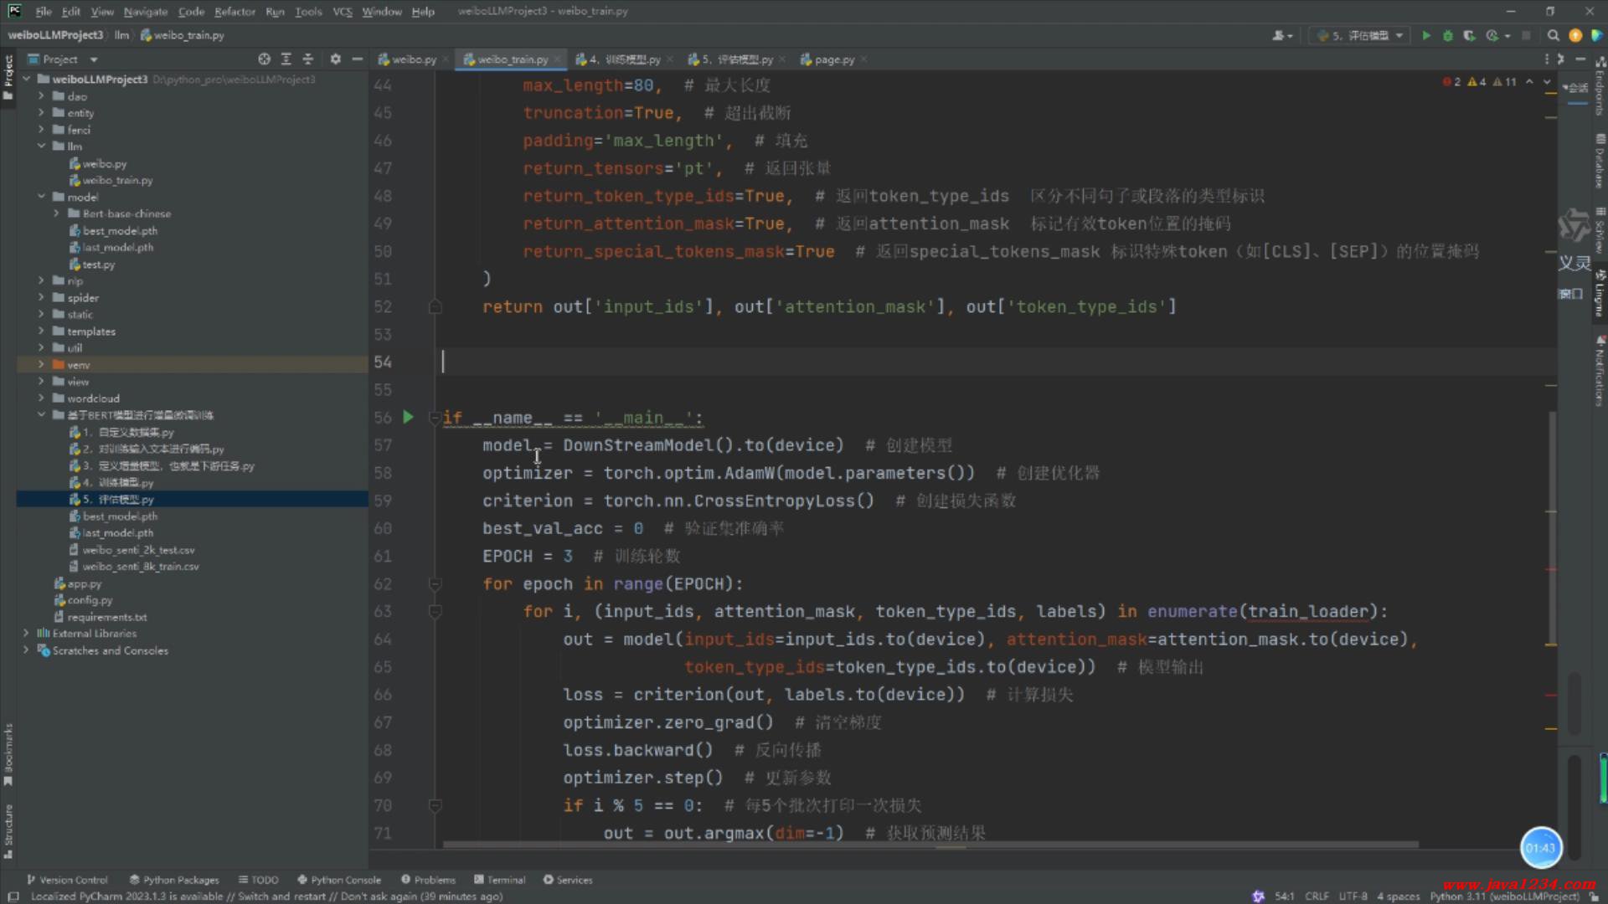Open Project panel options with the gear icon
Viewport: 1608px width, 904px height.
point(336,59)
